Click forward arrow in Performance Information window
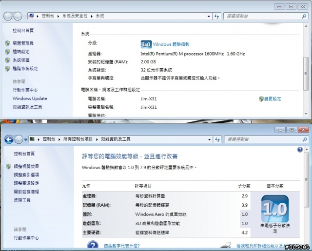This screenshot has width=312, height=251. tap(19, 139)
